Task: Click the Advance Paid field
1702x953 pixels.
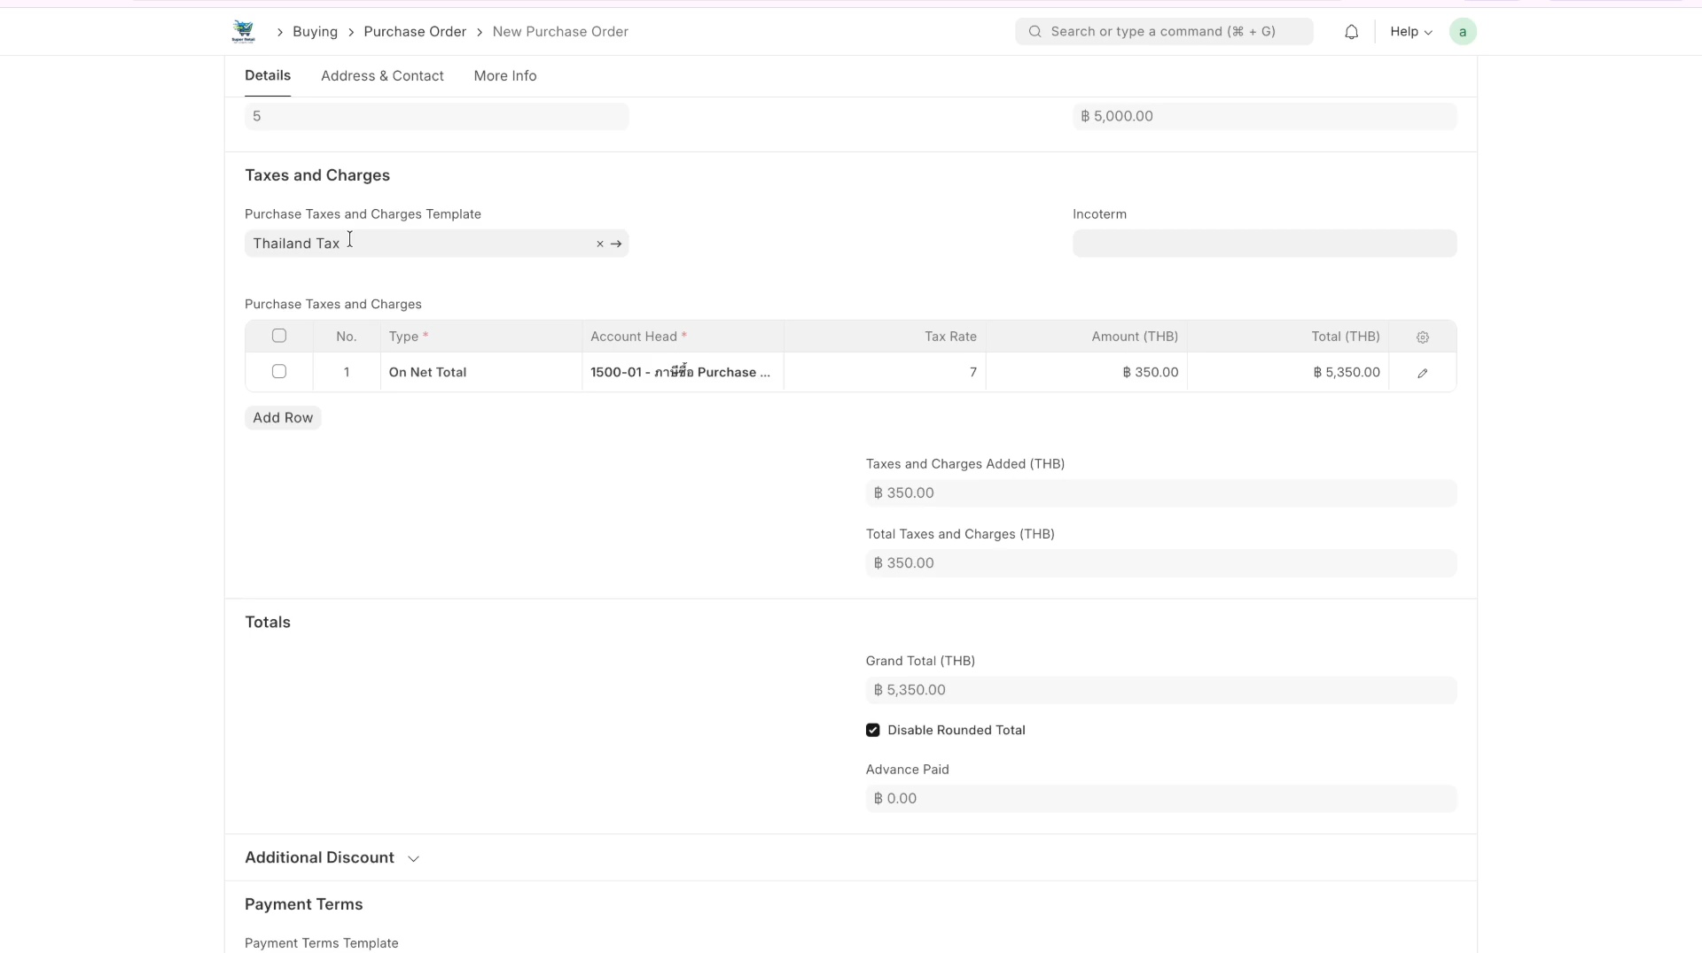Action: 1161,799
